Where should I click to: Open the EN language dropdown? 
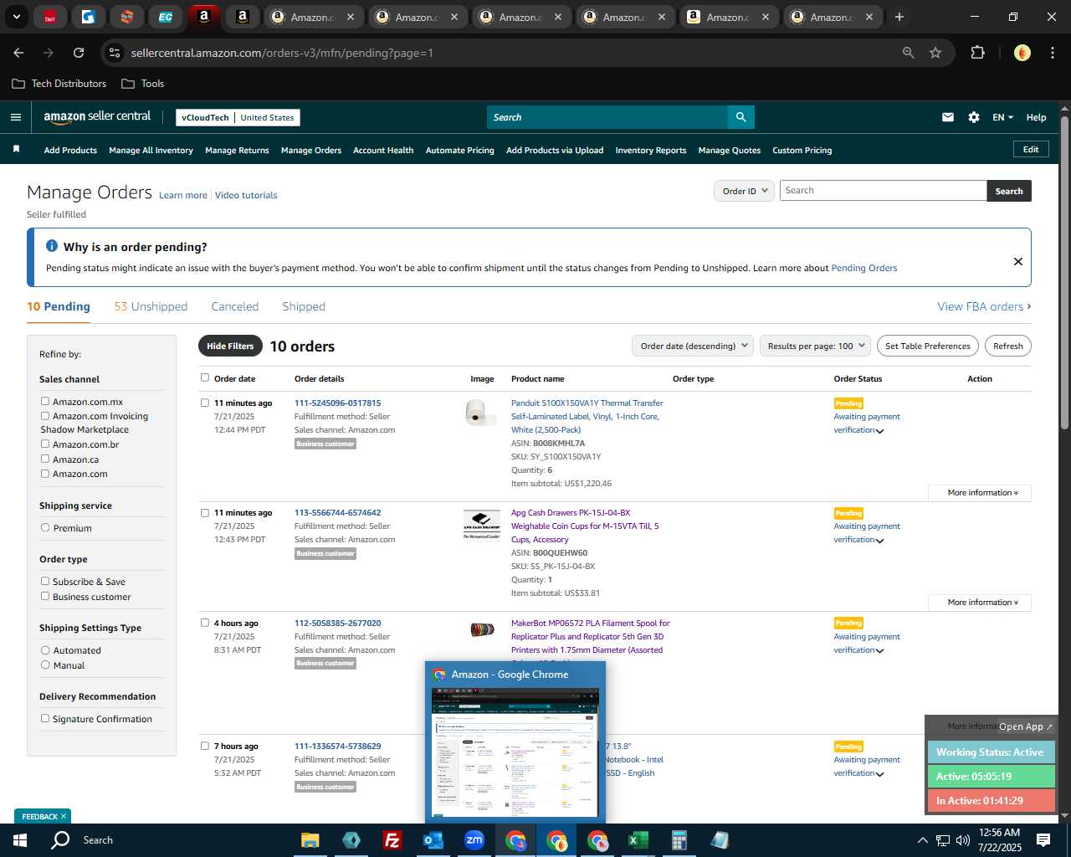tap(1002, 117)
